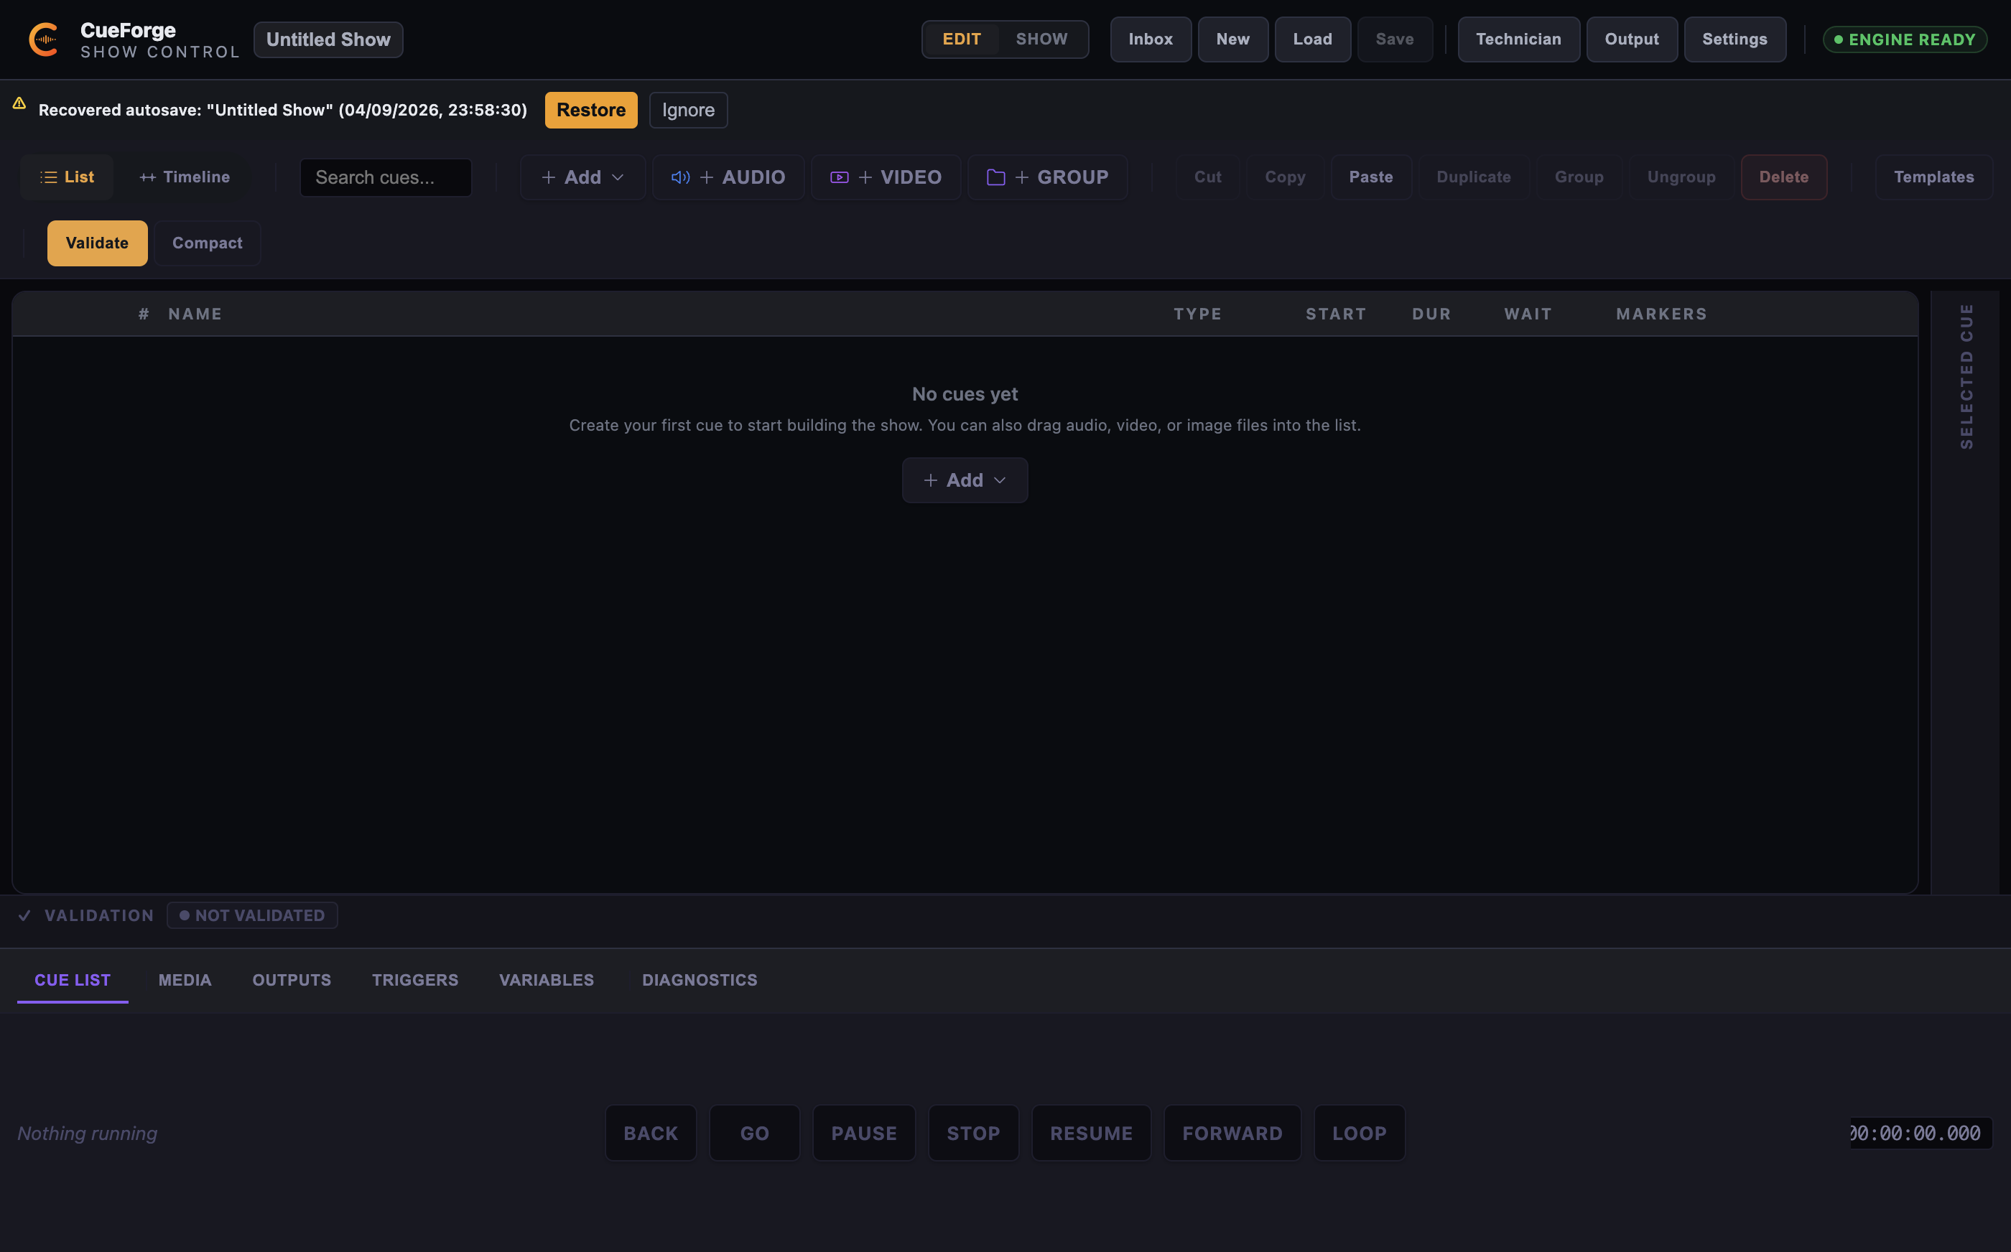
Task: Click the GO transport button
Action: [755, 1133]
